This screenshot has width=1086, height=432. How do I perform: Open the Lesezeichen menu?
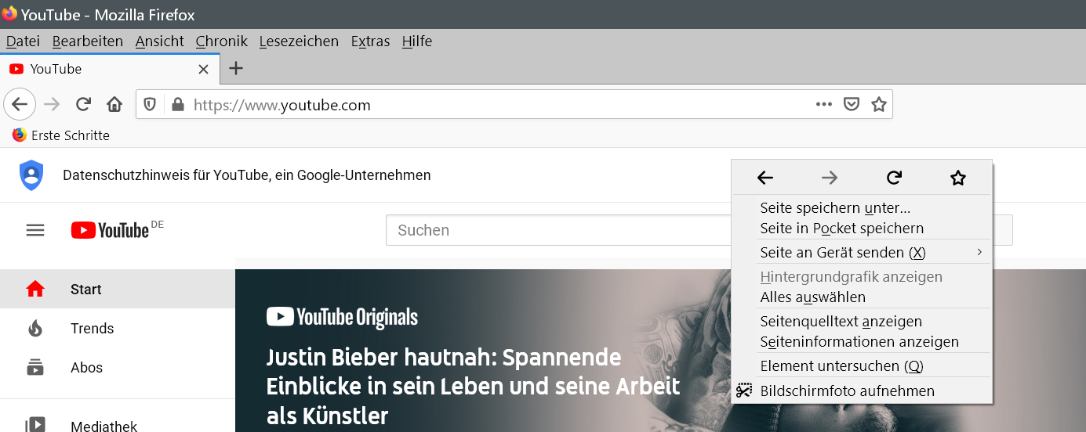[299, 41]
